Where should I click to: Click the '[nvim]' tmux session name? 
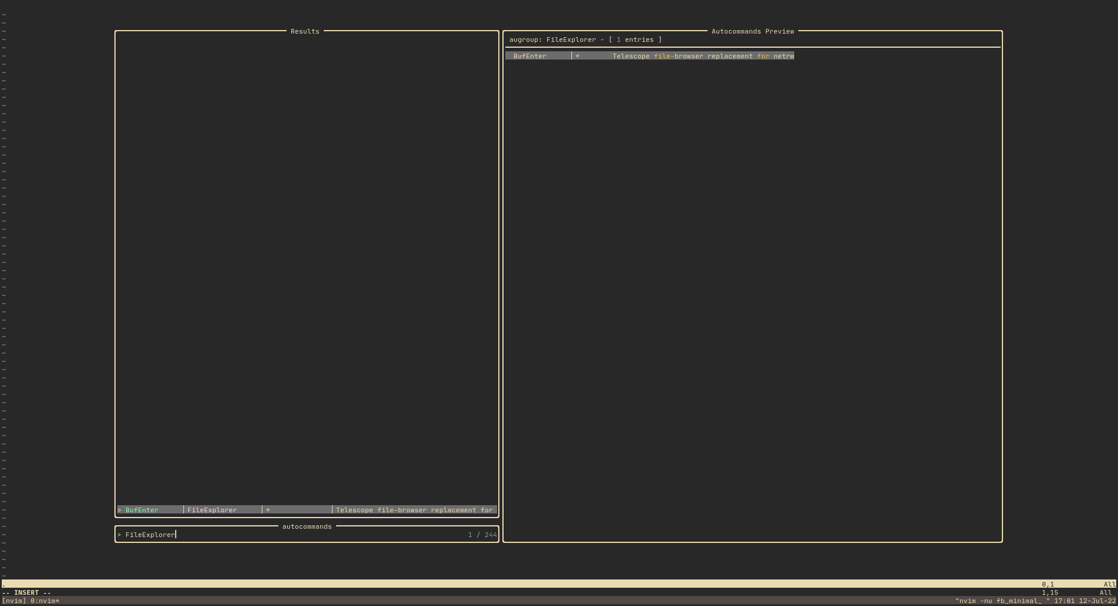[x=14, y=601]
